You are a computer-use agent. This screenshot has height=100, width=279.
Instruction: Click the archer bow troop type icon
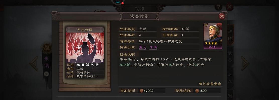[x=88, y=65]
